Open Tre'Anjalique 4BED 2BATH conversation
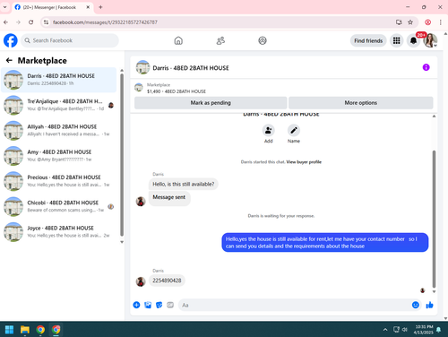The height and width of the screenshot is (337, 448). (59, 105)
